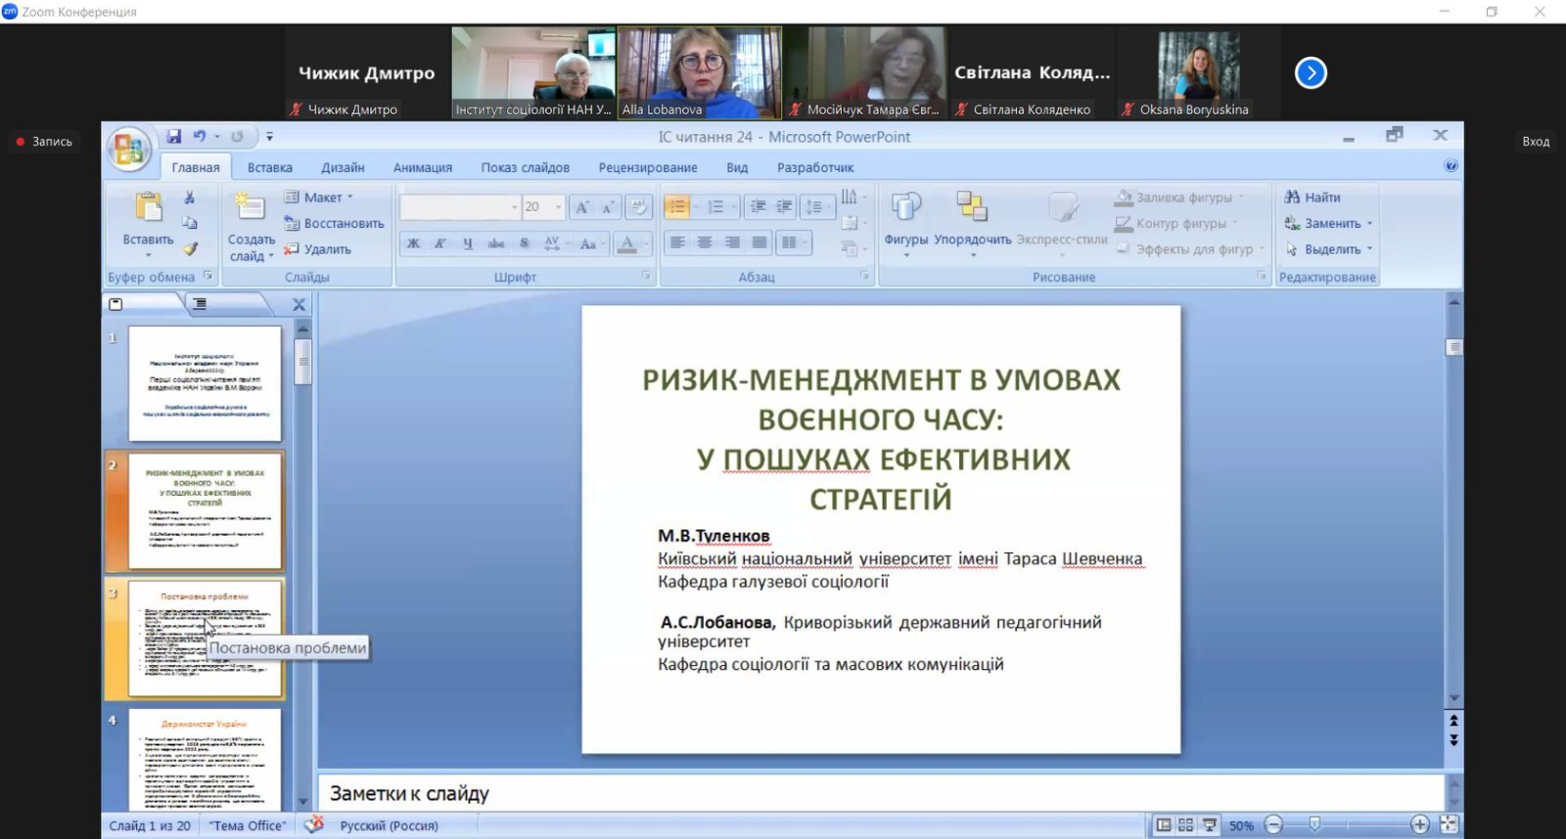Viewport: 1566px width, 839px height.
Task: Fit slide to window icon
Action: tap(1449, 824)
